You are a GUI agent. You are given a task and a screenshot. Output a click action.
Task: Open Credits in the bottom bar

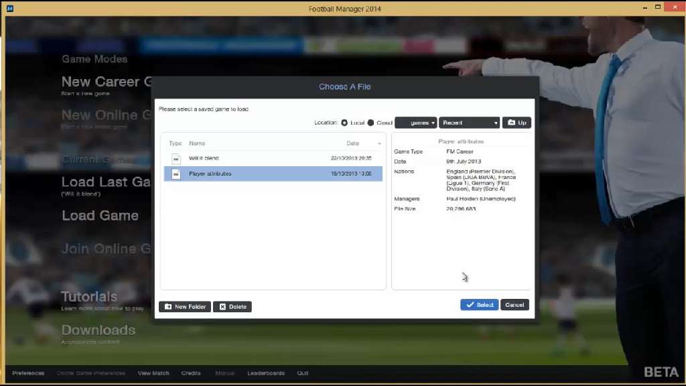click(191, 373)
